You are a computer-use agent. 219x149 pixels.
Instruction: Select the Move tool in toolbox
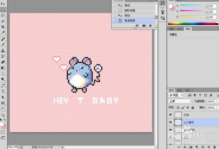coord(3,4)
